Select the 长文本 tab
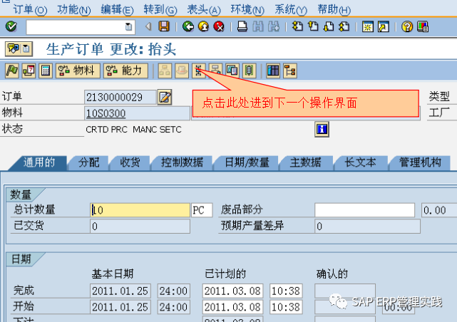 [361, 162]
